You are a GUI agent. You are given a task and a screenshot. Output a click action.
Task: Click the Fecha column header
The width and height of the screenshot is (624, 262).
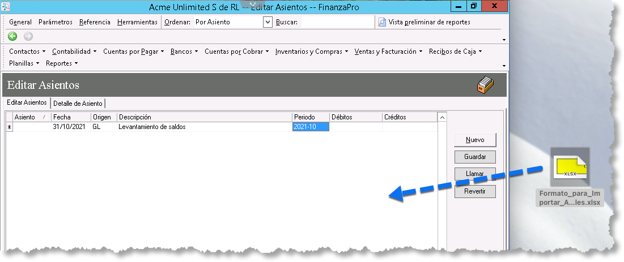pyautogui.click(x=71, y=117)
